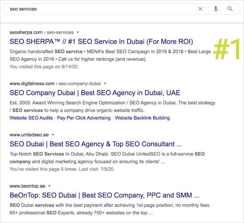Expand the dropdown arrow beside seosherpa.com URL

pyautogui.click(x=78, y=33)
